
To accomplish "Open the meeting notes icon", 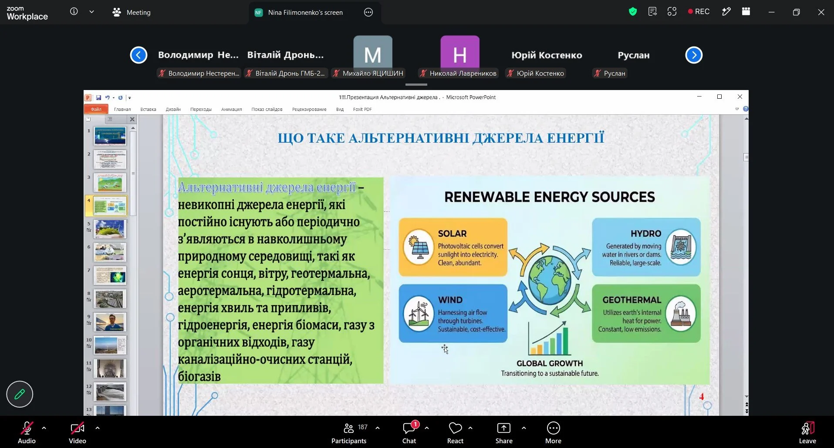I will click(652, 12).
